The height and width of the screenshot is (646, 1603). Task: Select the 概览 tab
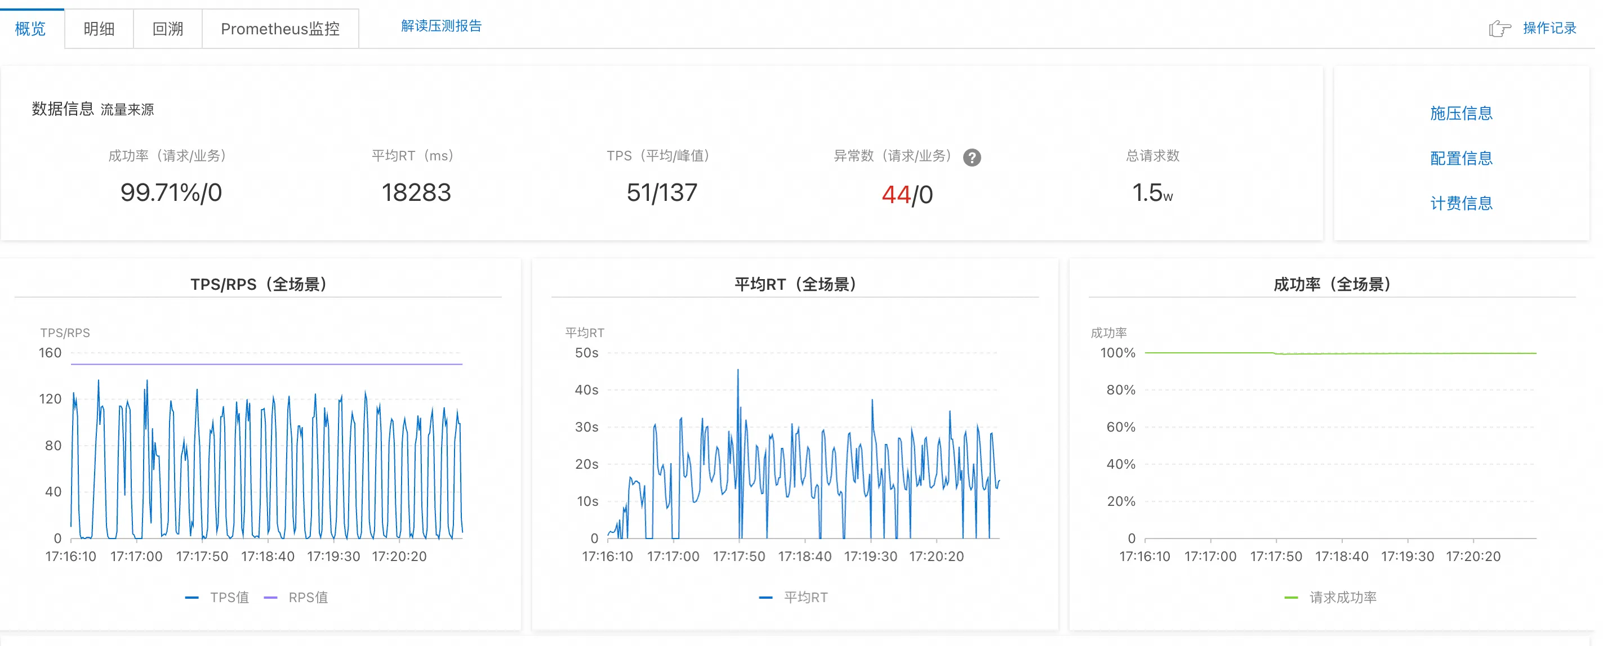pyautogui.click(x=30, y=28)
